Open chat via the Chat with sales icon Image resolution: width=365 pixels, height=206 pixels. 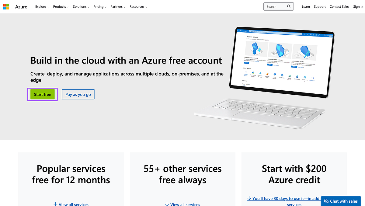[326, 201]
